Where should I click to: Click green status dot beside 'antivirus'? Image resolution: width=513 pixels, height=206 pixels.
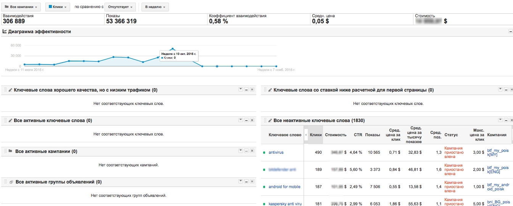point(264,153)
